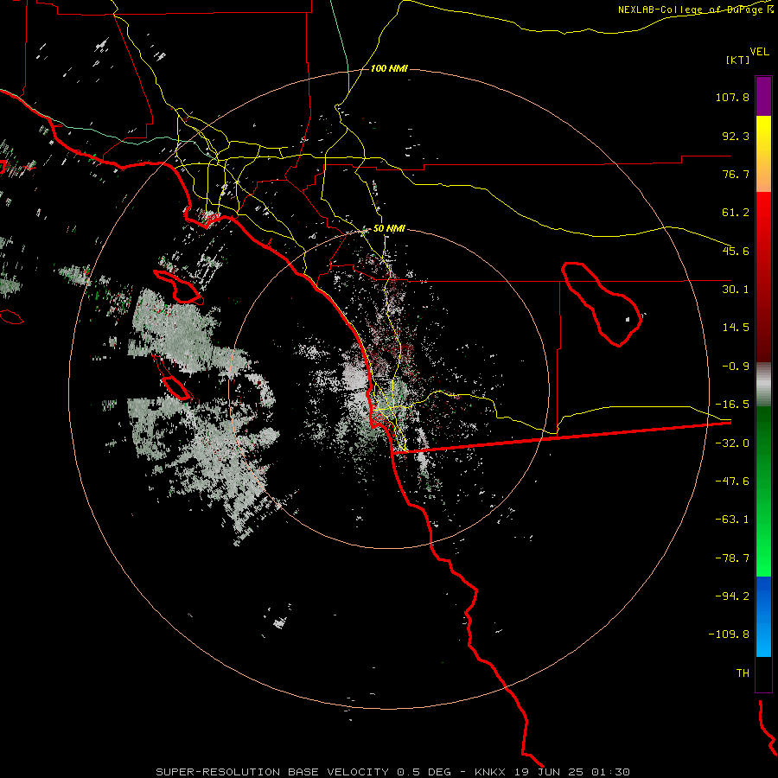Click the 61.2 velocity scale value
This screenshot has height=778, width=778.
[736, 213]
